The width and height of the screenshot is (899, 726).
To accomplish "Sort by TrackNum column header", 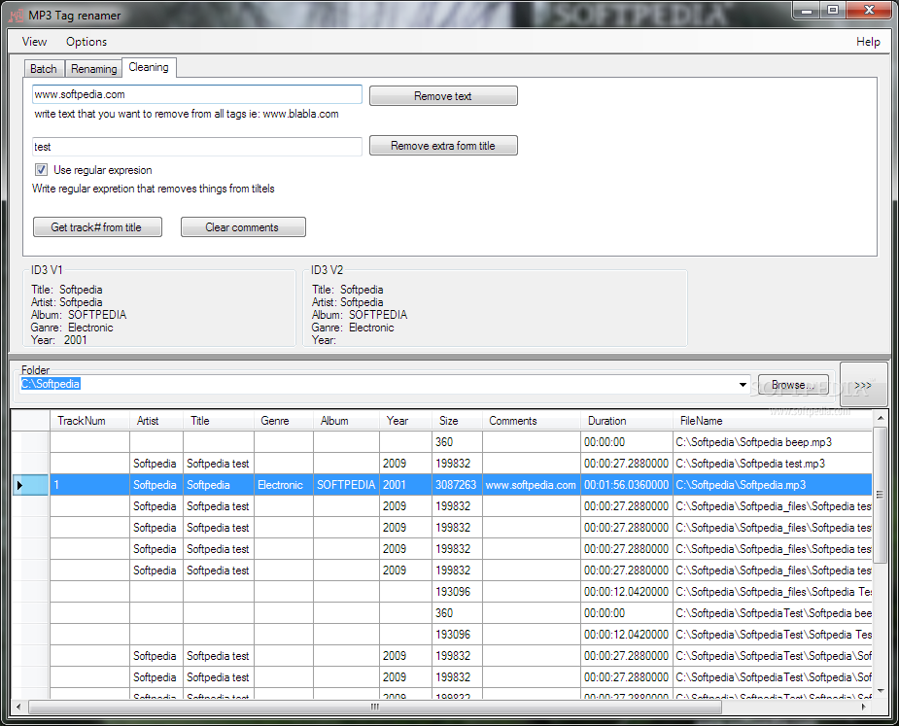I will point(89,421).
